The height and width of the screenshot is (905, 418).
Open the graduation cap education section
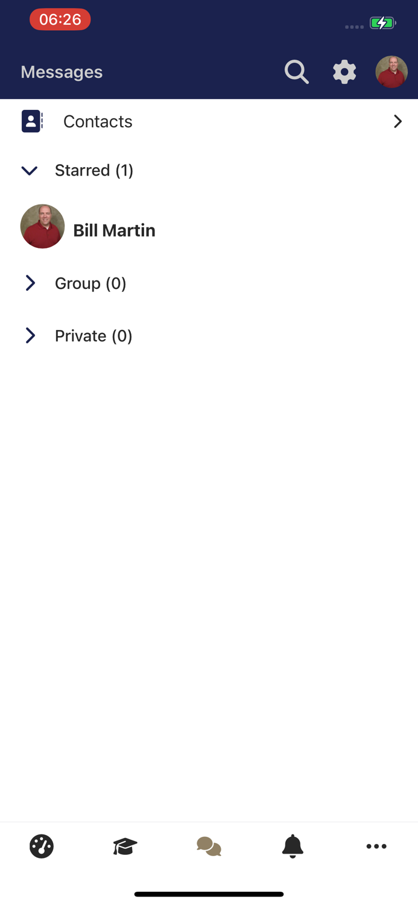tap(124, 846)
